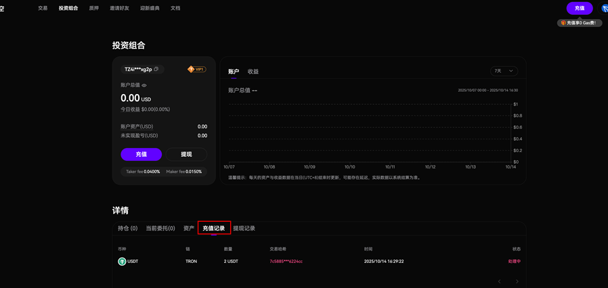Screen dimensions: 608x288
Task: Open the 持仓 (0) tab
Action: click(127, 229)
